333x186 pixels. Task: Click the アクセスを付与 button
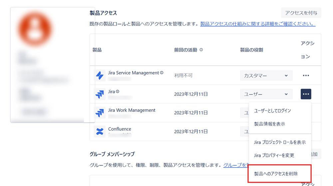301,13
